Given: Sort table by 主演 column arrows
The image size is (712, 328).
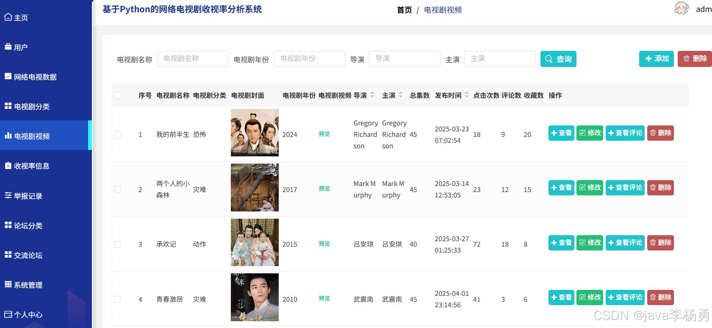Looking at the screenshot, I should coord(401,95).
